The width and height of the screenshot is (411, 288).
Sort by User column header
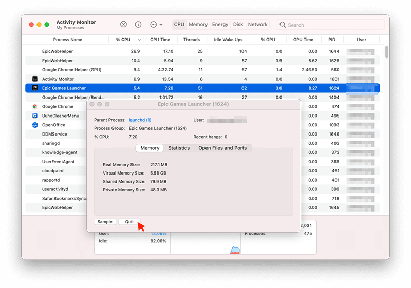[361, 40]
